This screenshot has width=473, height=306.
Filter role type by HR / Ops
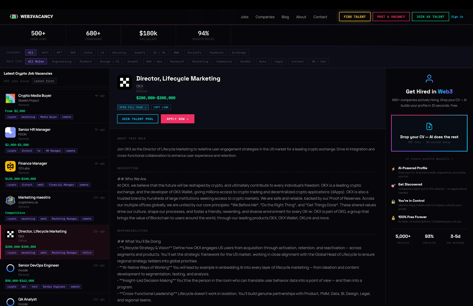[319, 62]
